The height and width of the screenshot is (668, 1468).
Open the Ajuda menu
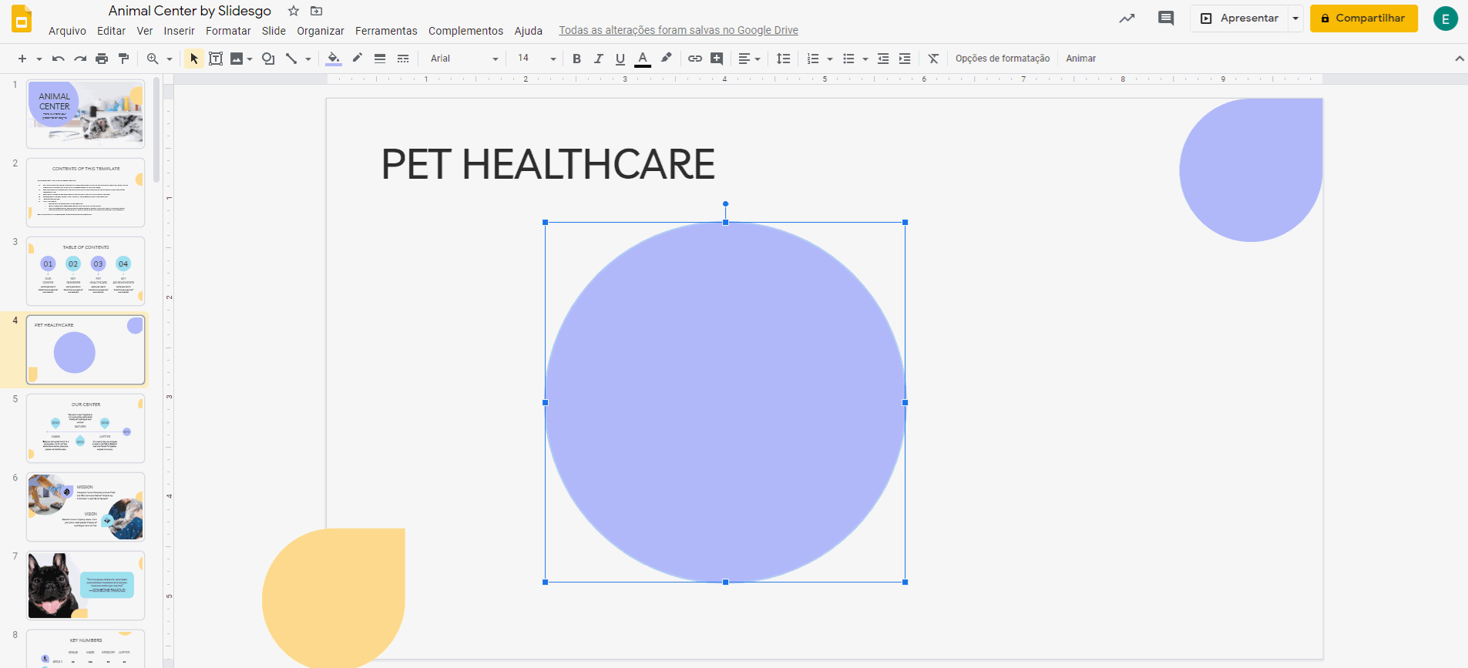tap(529, 31)
